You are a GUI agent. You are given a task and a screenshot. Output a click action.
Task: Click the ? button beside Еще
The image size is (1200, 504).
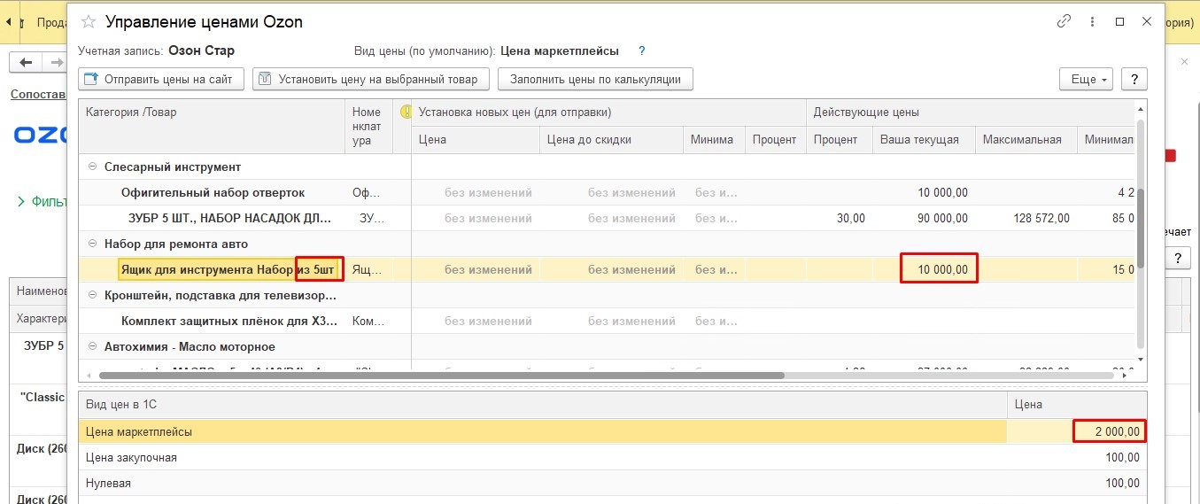(1134, 79)
